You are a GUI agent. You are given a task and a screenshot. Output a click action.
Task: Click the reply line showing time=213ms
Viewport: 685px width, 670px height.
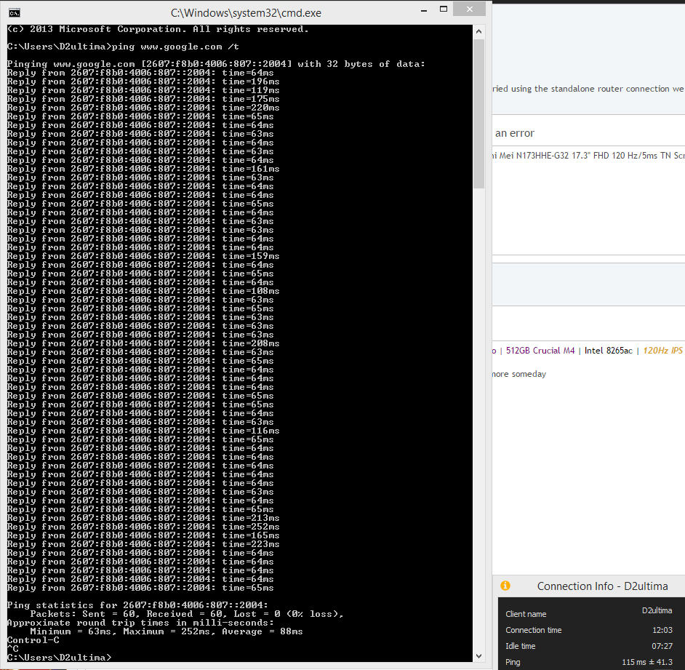143,518
